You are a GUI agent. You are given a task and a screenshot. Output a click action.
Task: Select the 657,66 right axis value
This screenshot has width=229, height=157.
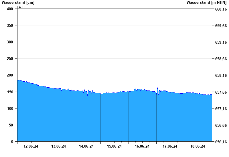[221, 92]
